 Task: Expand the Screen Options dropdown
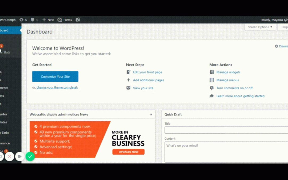[260, 27]
